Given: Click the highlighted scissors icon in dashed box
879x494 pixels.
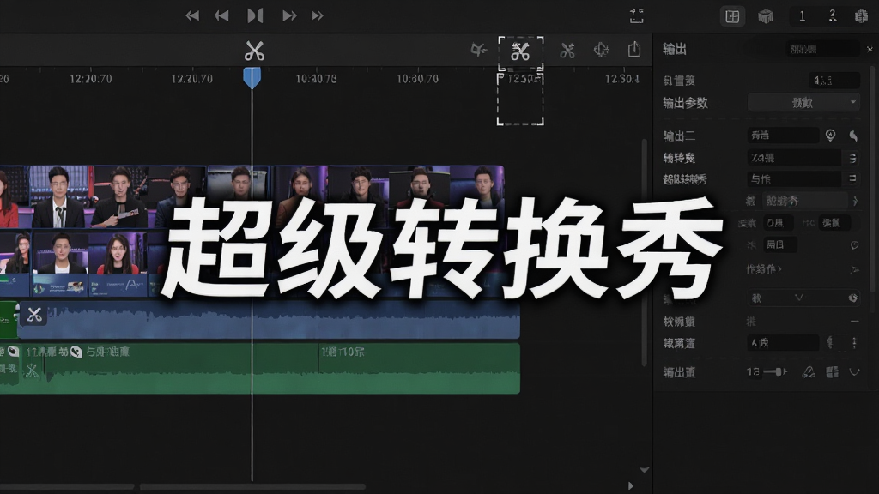Looking at the screenshot, I should [x=520, y=51].
